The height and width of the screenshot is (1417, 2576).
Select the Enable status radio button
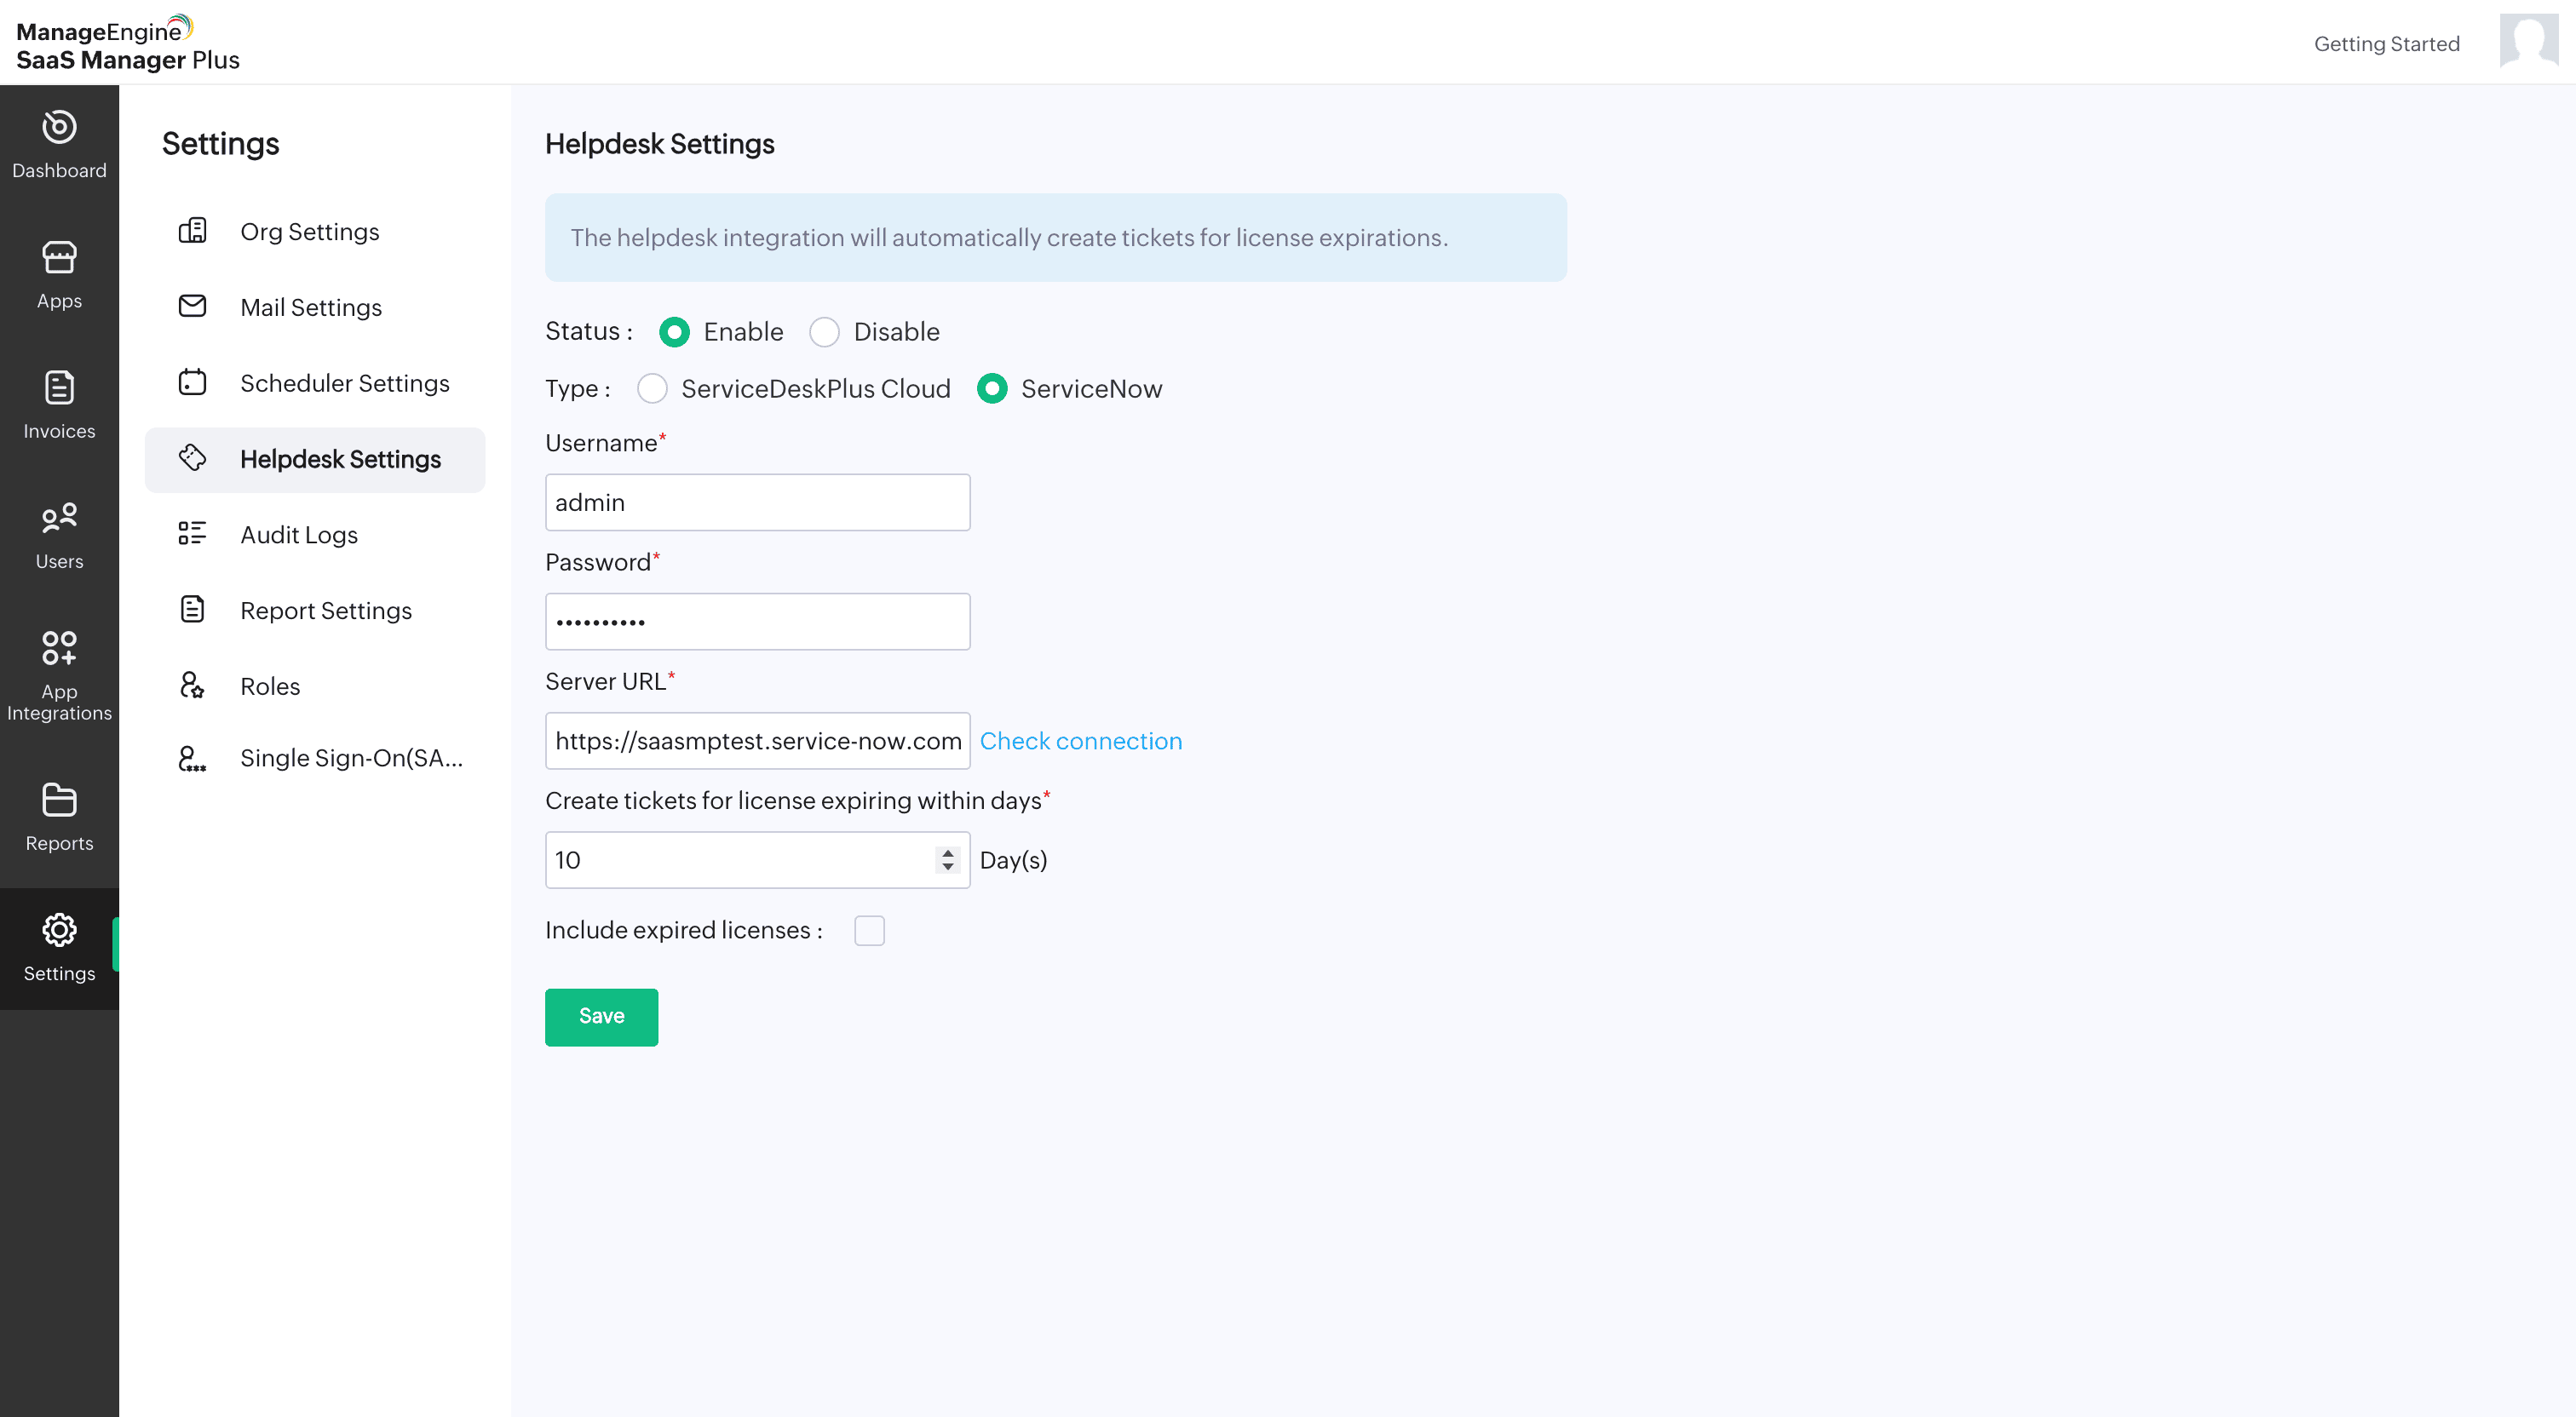[x=674, y=332]
